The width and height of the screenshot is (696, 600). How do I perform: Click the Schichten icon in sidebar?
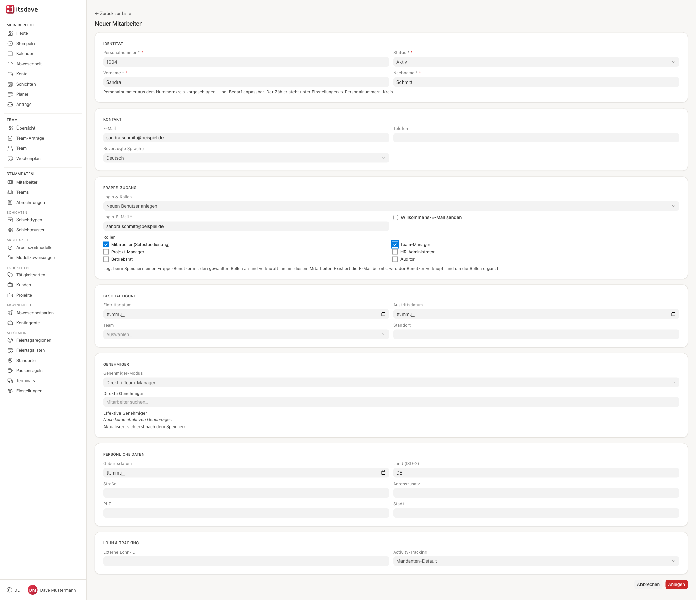(10, 84)
